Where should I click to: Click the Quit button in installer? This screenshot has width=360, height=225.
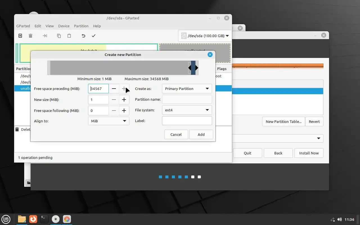point(247,153)
